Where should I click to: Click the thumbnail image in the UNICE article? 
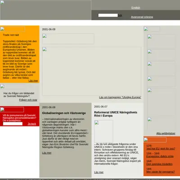103,131
